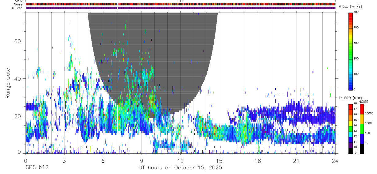Click the 6 tick on UT hours axis
377x174 pixels.
point(103,161)
